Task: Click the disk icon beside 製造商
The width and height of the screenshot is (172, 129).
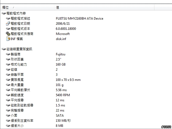Action: click(x=8, y=54)
